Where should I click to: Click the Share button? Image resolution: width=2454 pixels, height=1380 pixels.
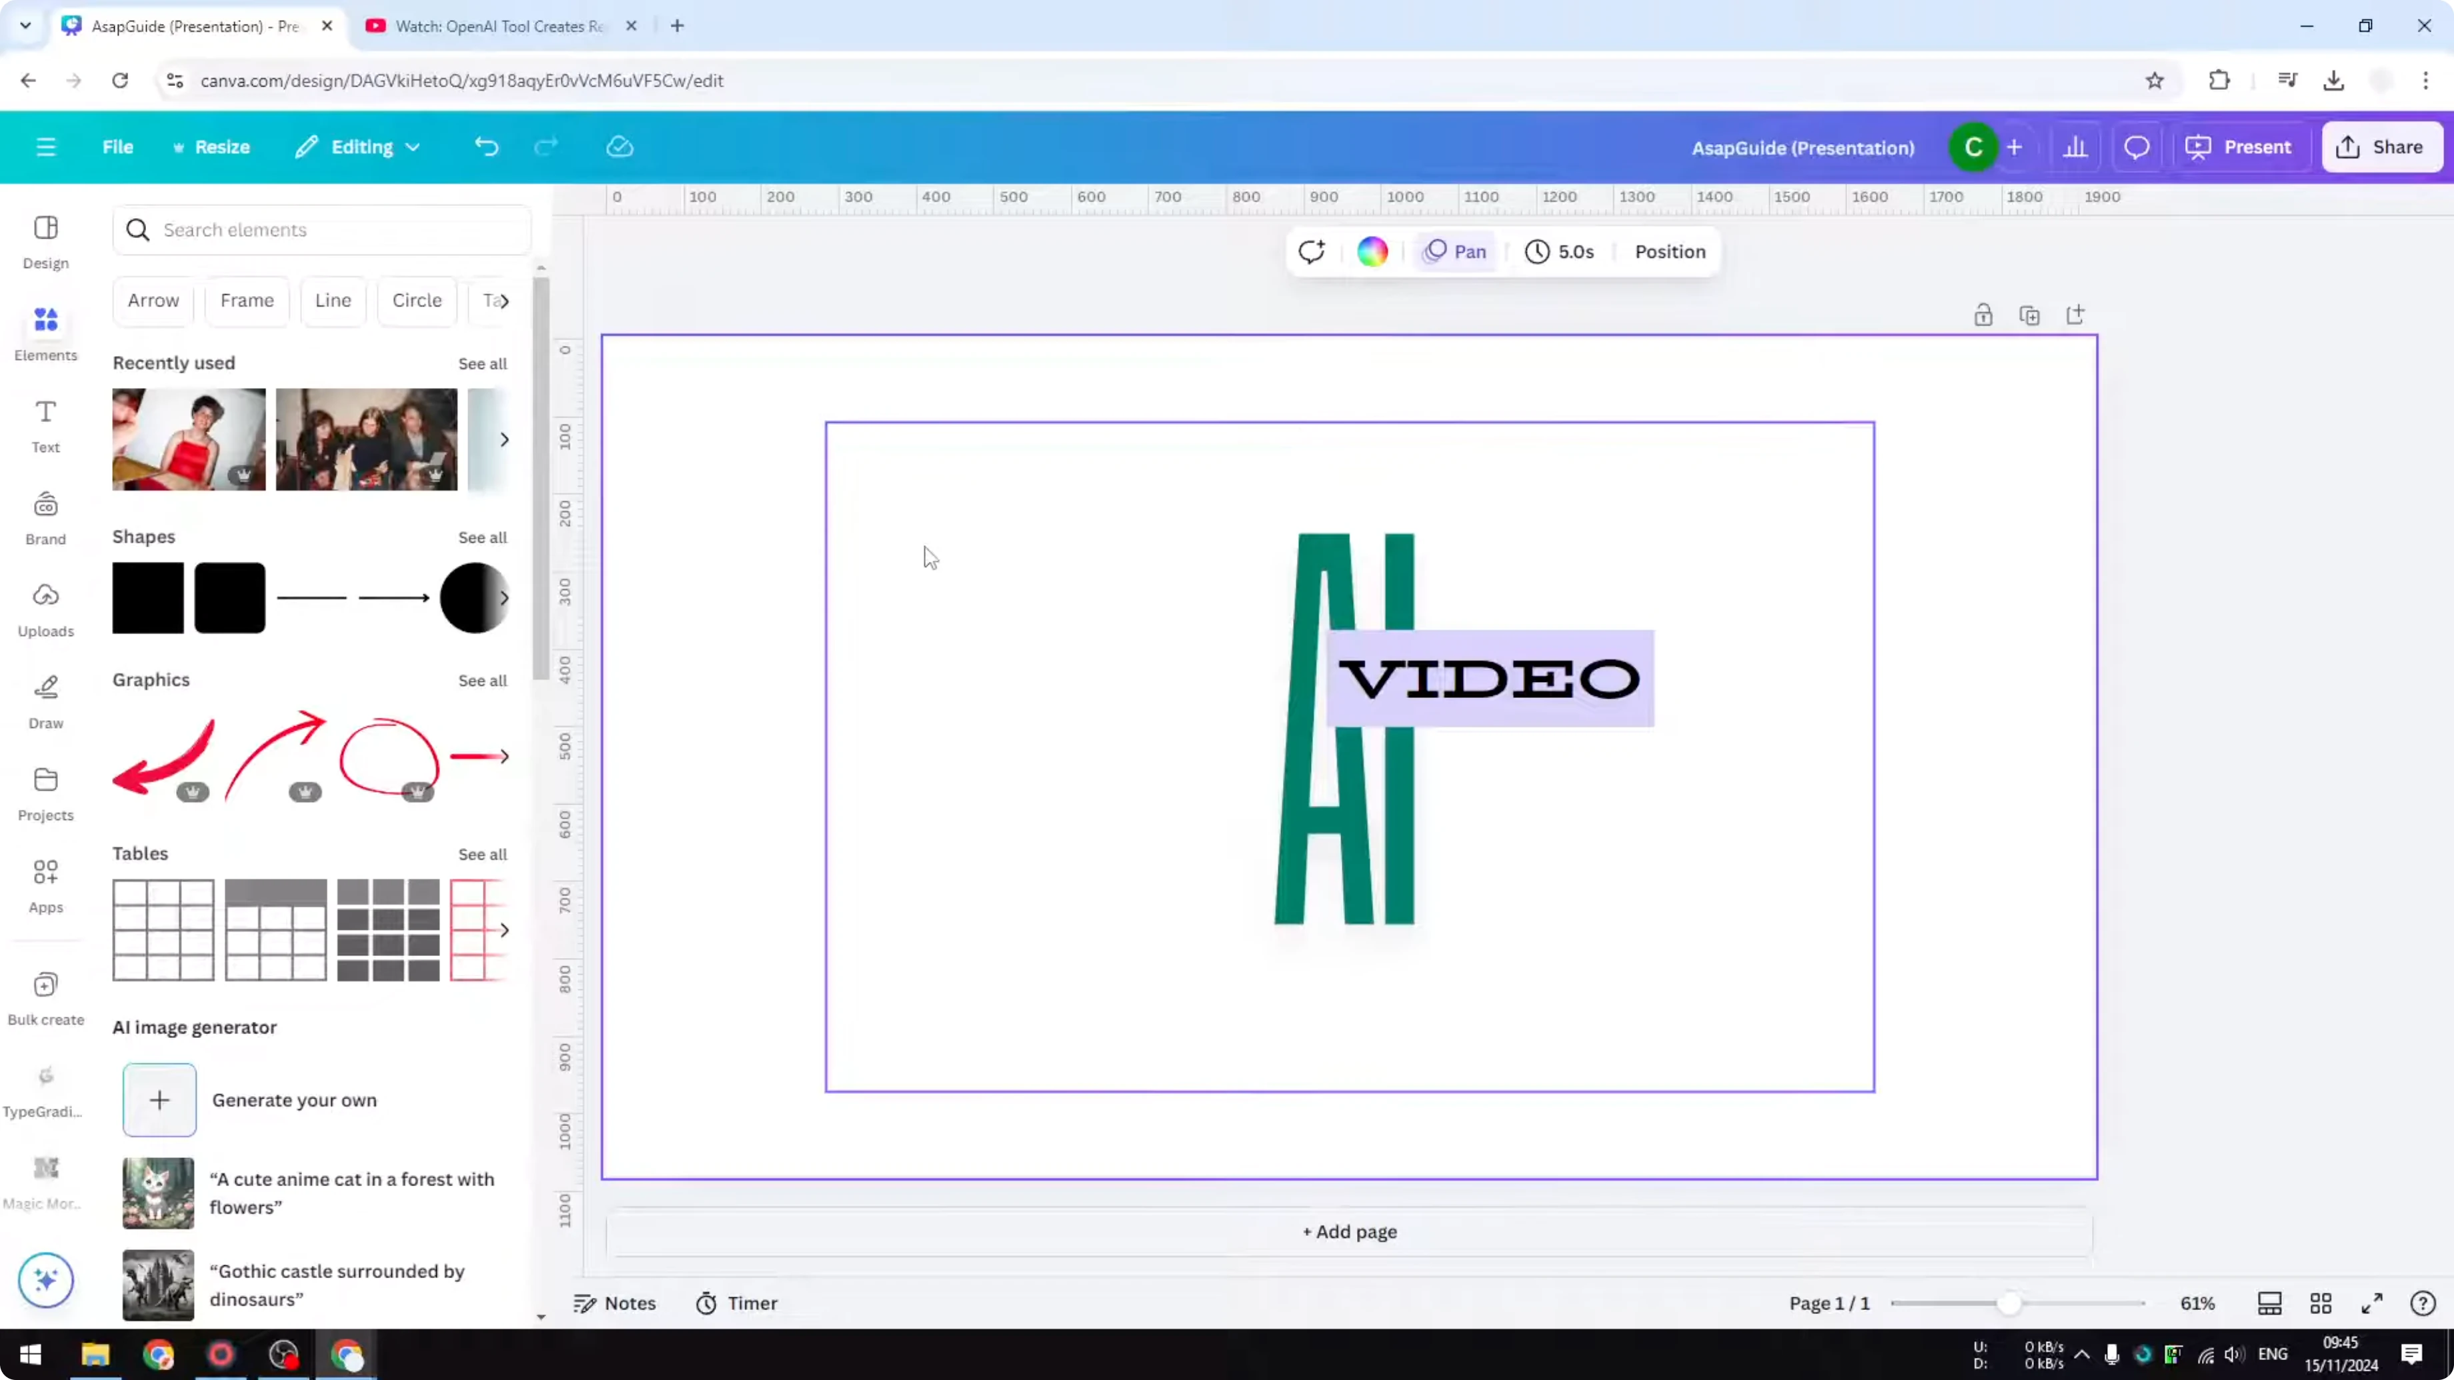(2381, 147)
